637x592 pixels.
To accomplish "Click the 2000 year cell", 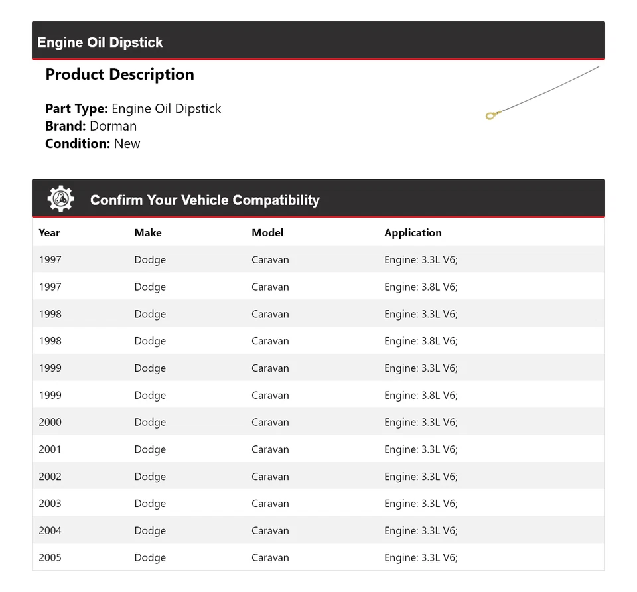I will tap(50, 422).
